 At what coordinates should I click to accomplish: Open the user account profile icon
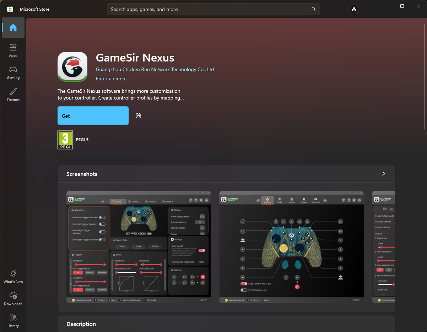point(353,9)
